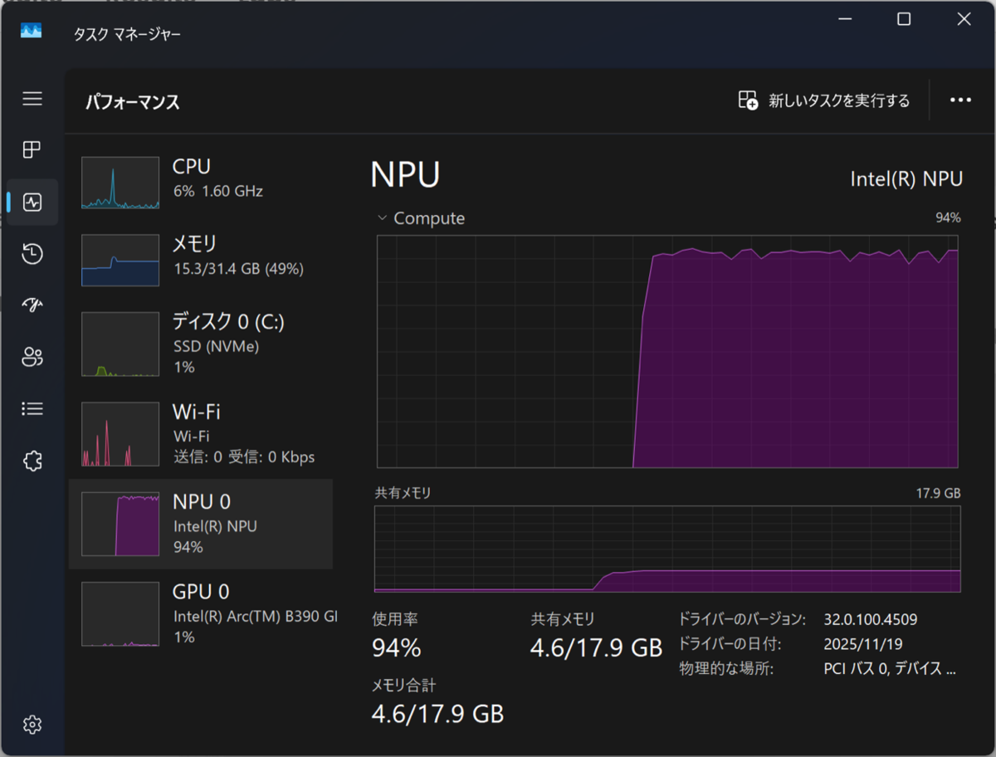The image size is (996, 757).
Task: Open the three-dot more options menu
Action: pos(960,100)
